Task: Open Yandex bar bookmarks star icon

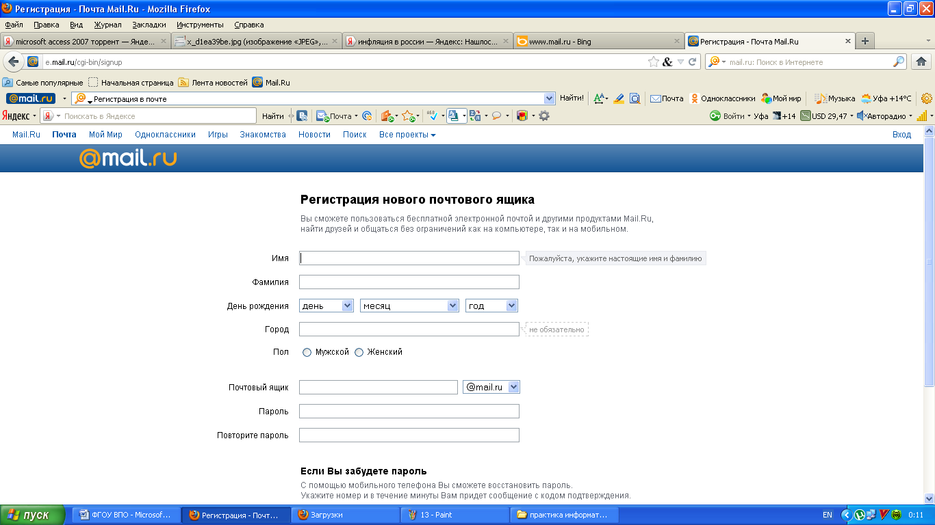Action: click(x=408, y=116)
